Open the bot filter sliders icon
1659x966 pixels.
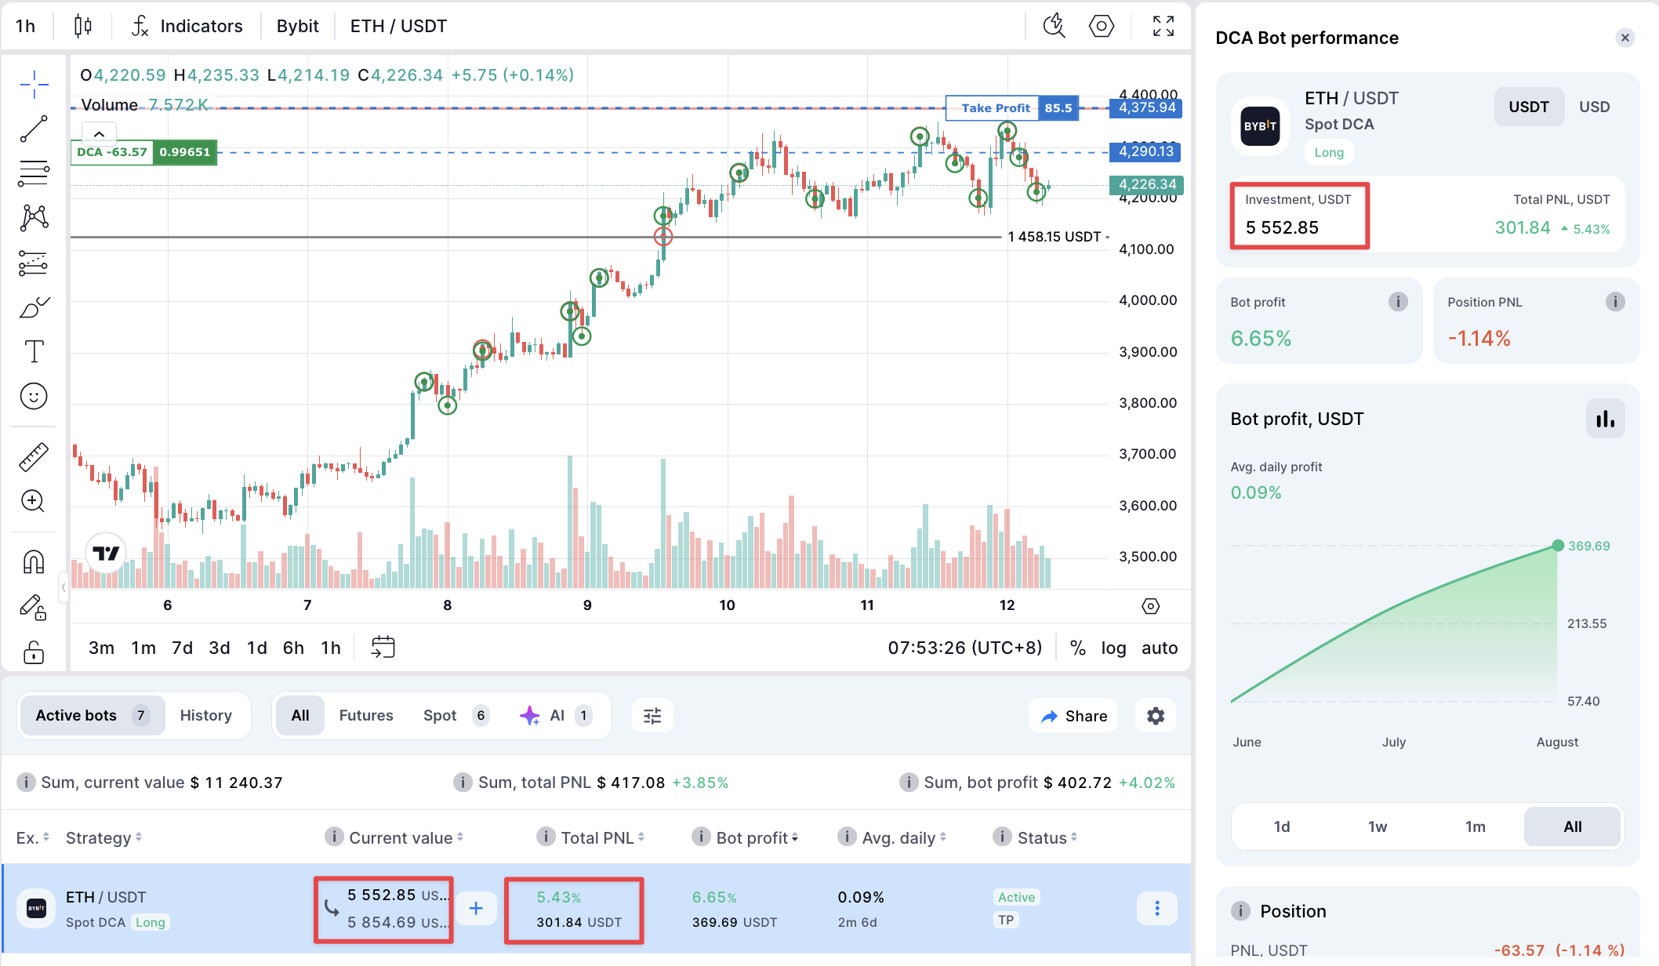pyautogui.click(x=652, y=716)
